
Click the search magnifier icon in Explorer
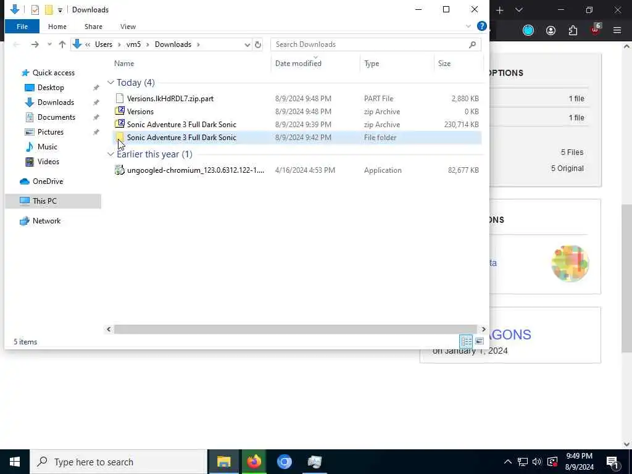click(472, 44)
